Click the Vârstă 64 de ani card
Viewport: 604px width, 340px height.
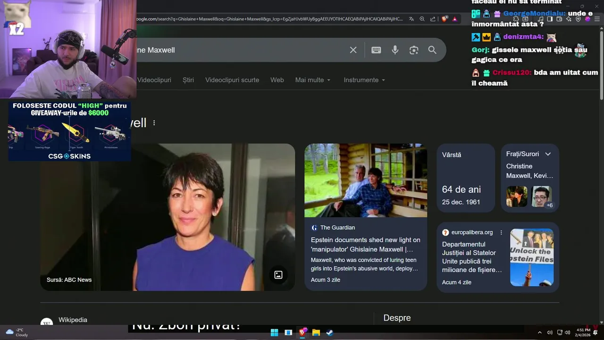tap(466, 178)
